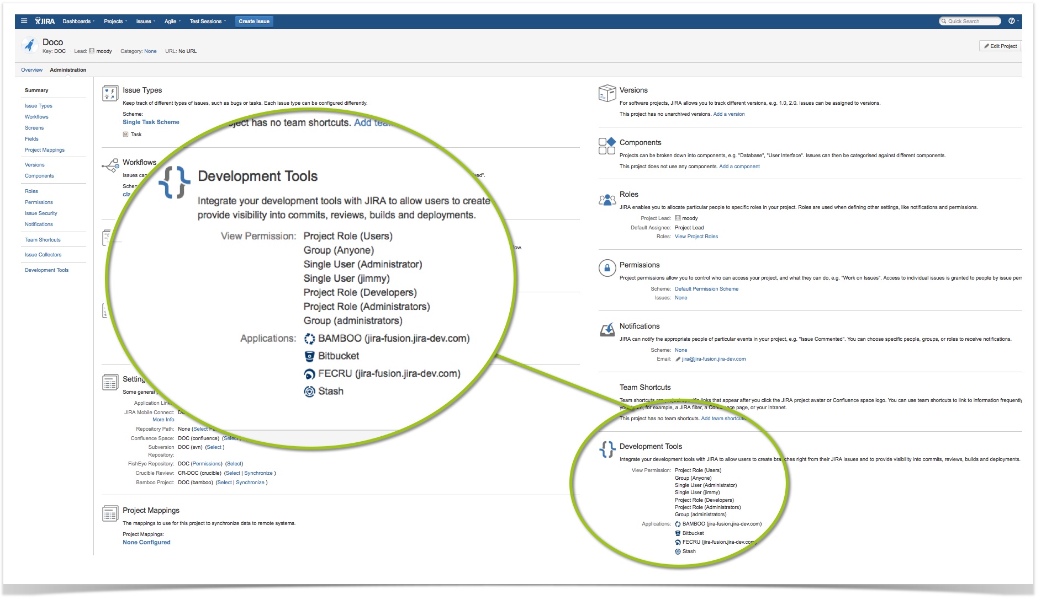Select Workflows in the sidebar
Image resolution: width=1041 pixels, height=600 pixels.
pos(36,117)
